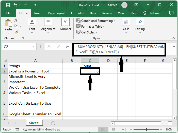Screen dimensions: 178x133
Task: Open the File menu
Action: pos(8,13)
